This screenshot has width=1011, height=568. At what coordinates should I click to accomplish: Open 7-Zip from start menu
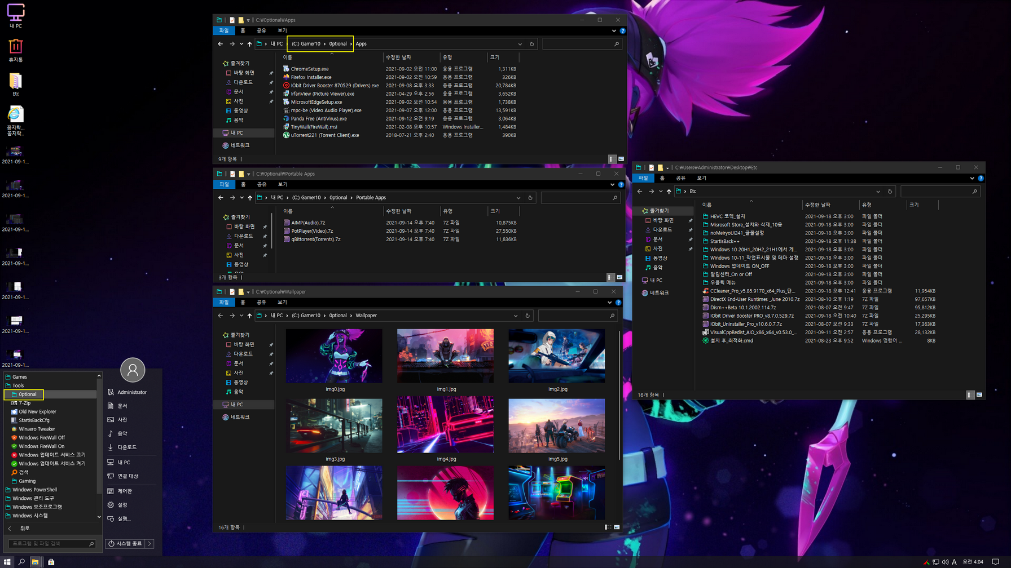[25, 403]
